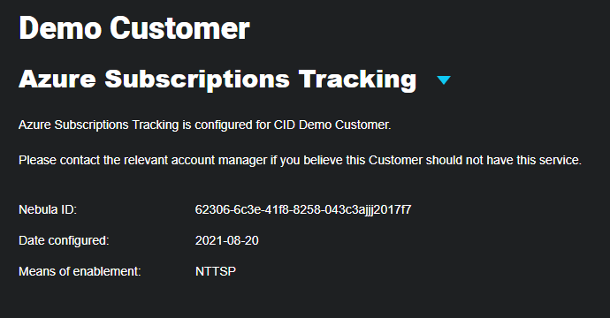The width and height of the screenshot is (610, 318).
Task: Click the word Demo in the top heading
Action: 60,28
